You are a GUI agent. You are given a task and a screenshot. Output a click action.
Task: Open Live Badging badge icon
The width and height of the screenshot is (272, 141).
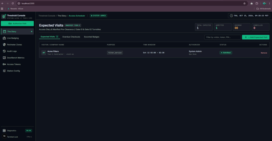pos(4,38)
